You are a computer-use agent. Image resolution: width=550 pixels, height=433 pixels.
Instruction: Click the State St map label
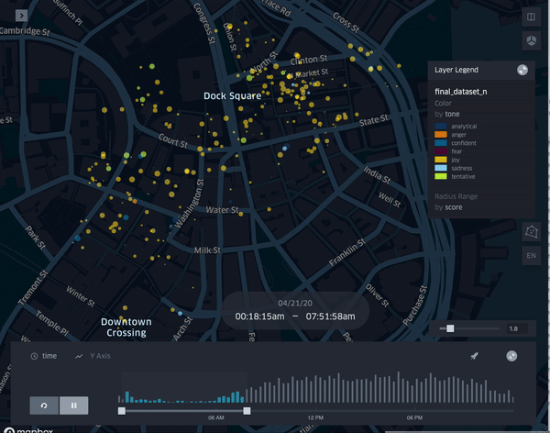coord(374,120)
